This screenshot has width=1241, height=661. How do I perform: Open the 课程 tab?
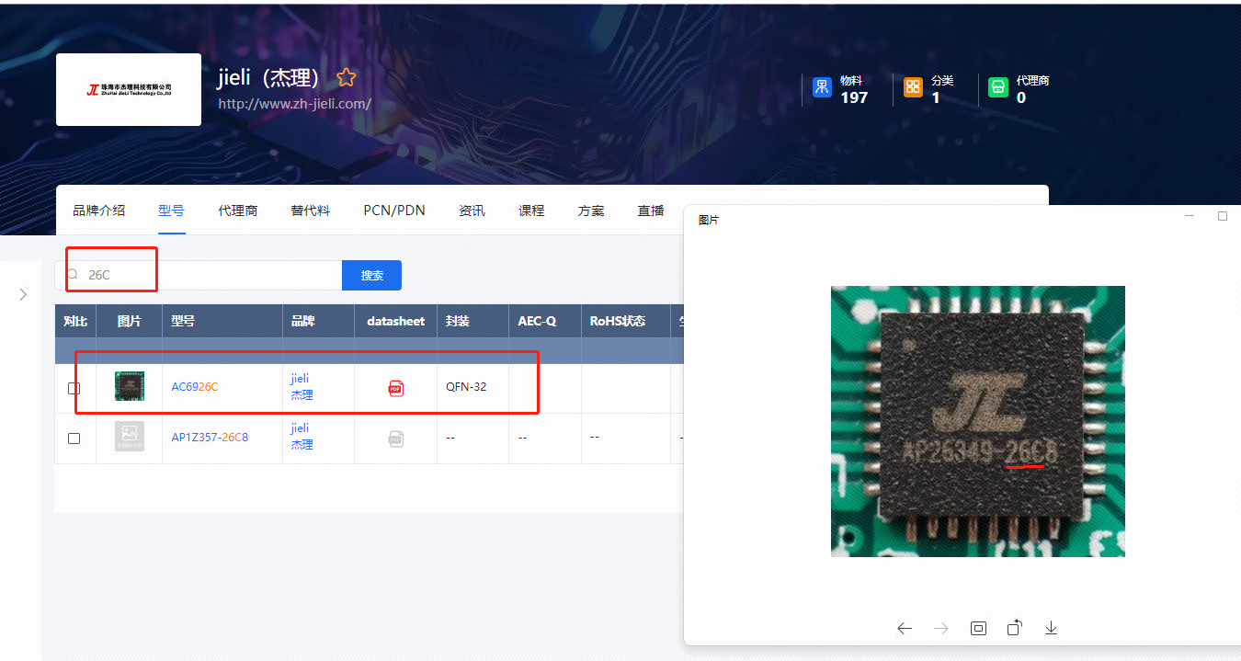(x=531, y=211)
